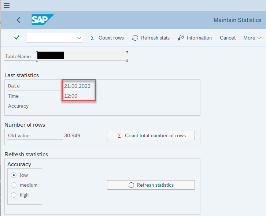
Task: Expand the More menu
Action: click(x=252, y=38)
